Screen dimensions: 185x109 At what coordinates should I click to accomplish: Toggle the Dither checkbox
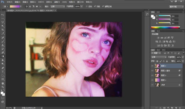95,7
